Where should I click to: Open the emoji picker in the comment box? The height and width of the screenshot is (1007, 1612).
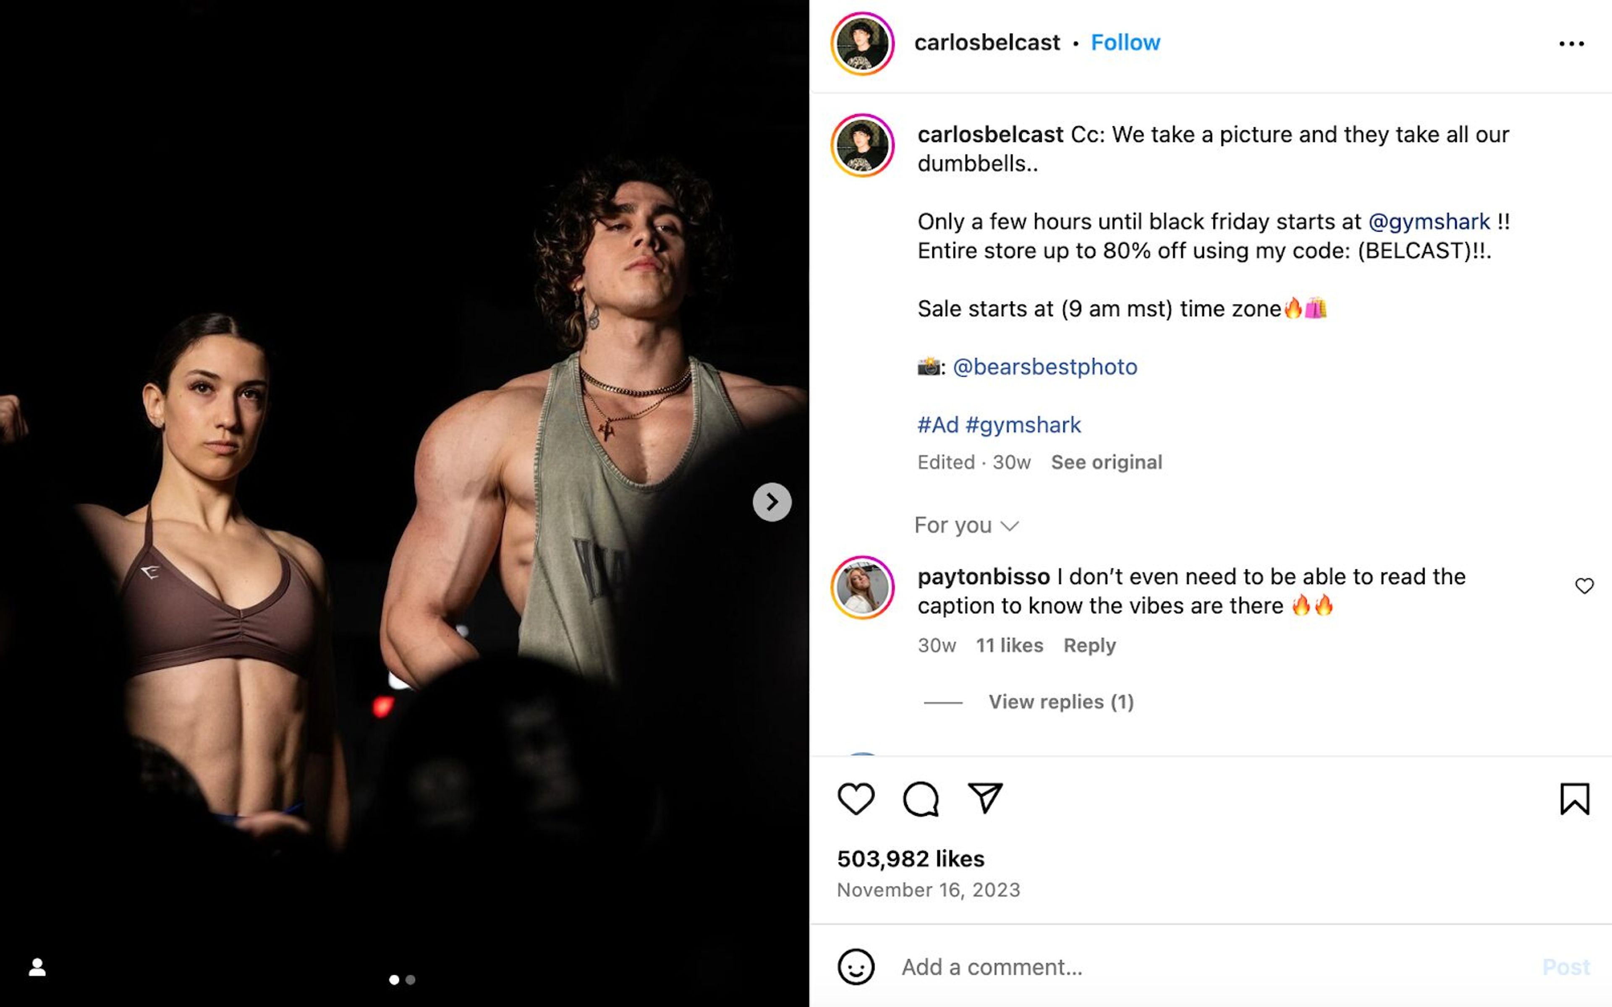(855, 966)
